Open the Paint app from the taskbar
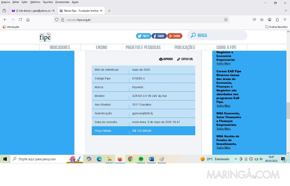The image size is (290, 186). pyautogui.click(x=162, y=159)
